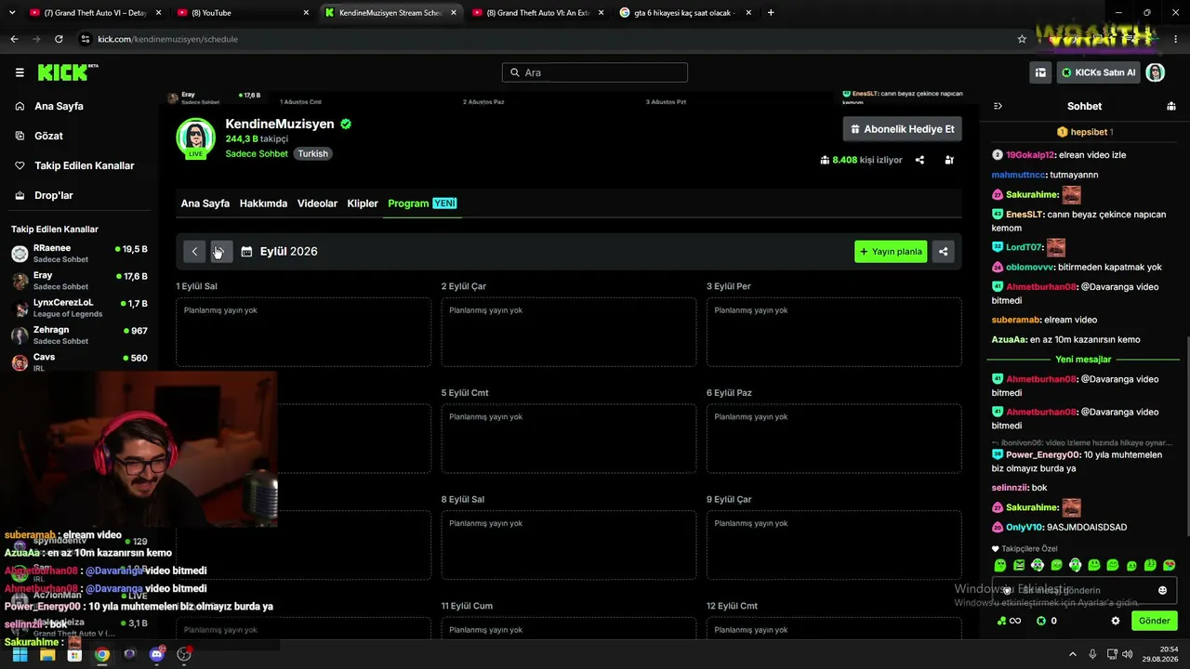Switch to the (8) YouTube browser tab

point(243,13)
